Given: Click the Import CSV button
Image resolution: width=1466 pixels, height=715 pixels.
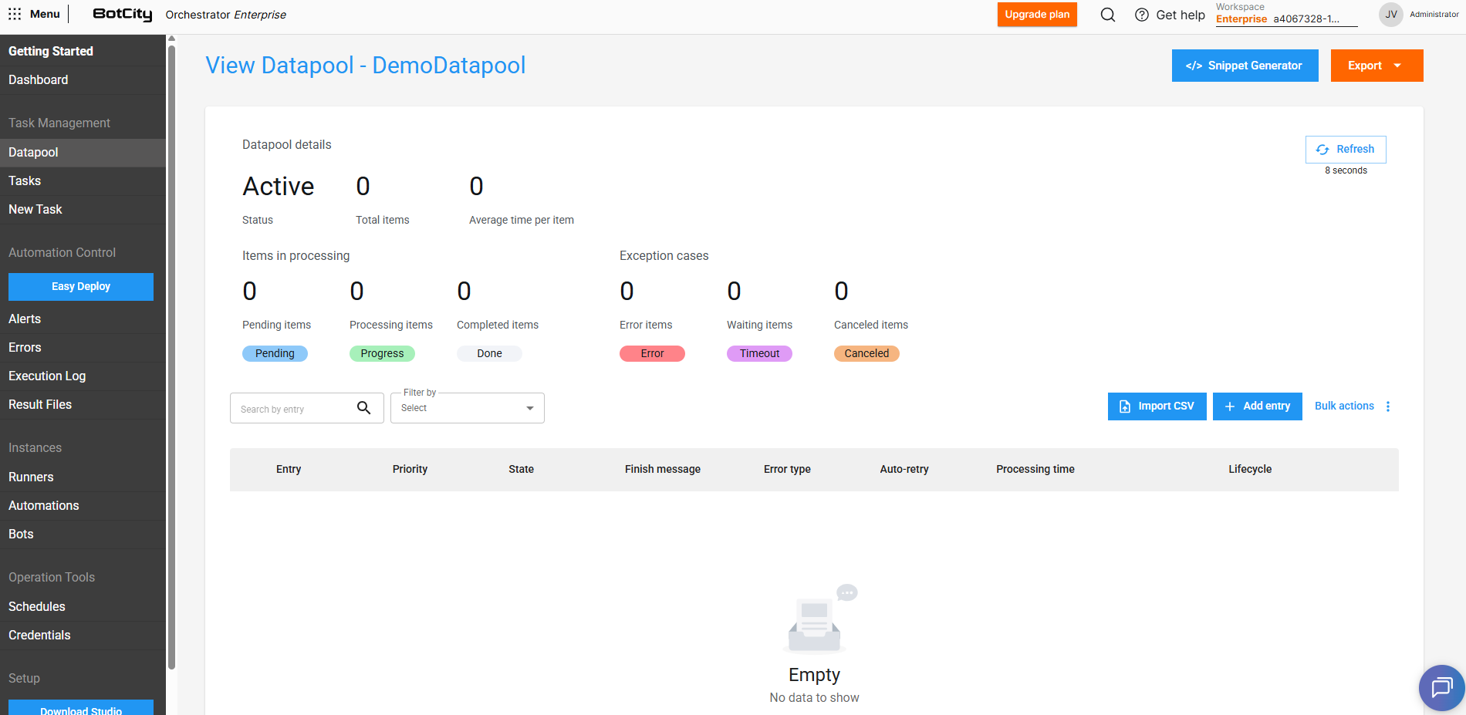Looking at the screenshot, I should 1157,406.
